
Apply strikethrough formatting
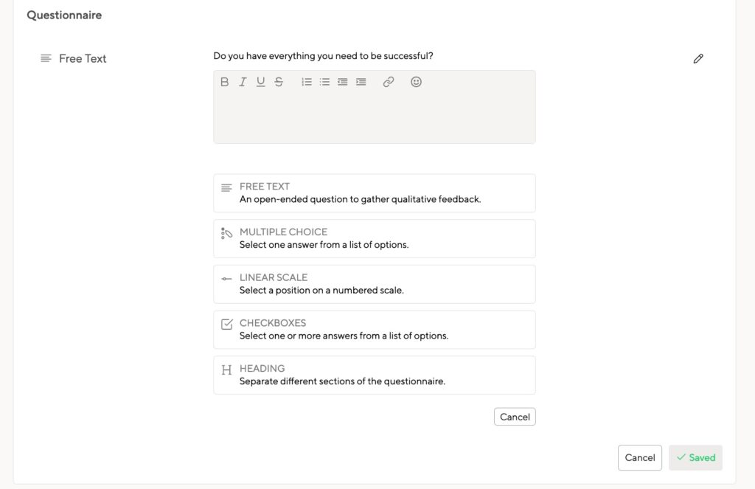click(x=279, y=82)
